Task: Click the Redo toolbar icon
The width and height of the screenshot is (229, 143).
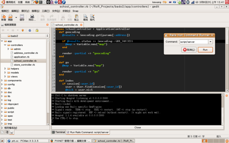Action: pyautogui.click(x=52, y=18)
